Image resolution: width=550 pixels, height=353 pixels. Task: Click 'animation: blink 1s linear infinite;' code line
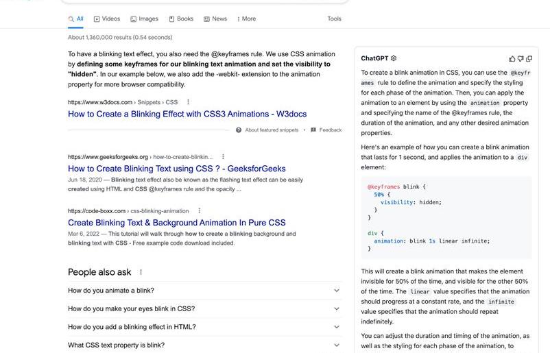click(x=432, y=241)
